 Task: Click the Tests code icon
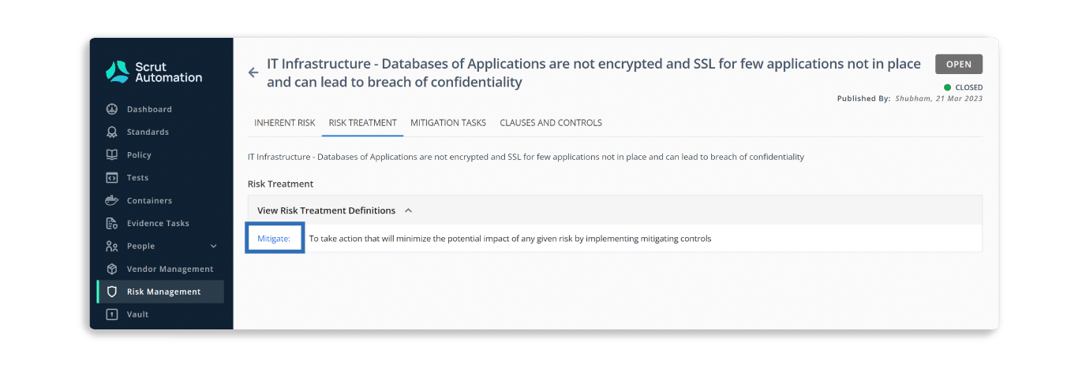112,177
